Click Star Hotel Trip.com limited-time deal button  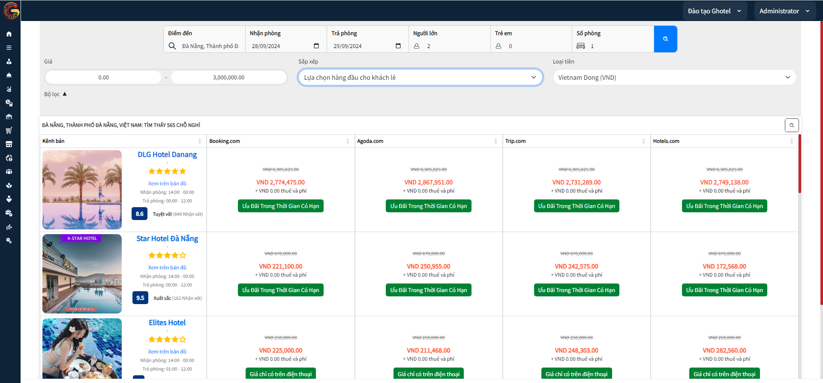(x=577, y=290)
